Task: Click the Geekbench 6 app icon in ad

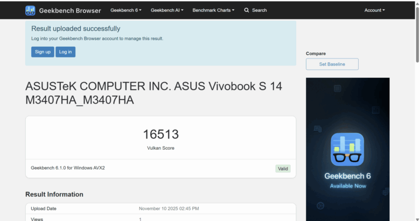Action: click(347, 150)
